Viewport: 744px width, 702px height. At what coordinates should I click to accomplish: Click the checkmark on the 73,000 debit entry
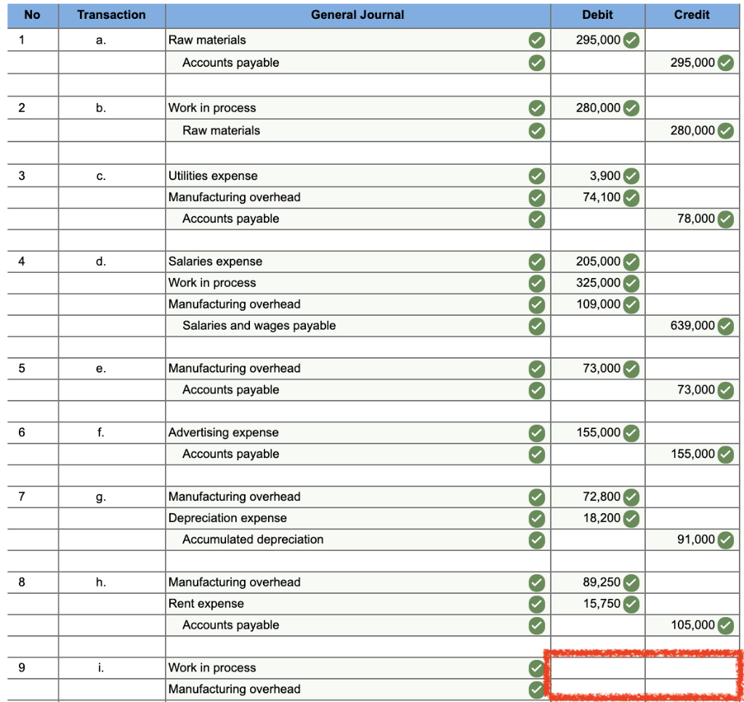click(x=631, y=368)
